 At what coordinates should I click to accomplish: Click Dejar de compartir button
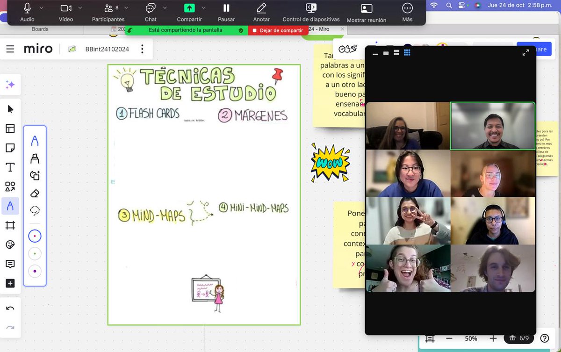pyautogui.click(x=278, y=30)
